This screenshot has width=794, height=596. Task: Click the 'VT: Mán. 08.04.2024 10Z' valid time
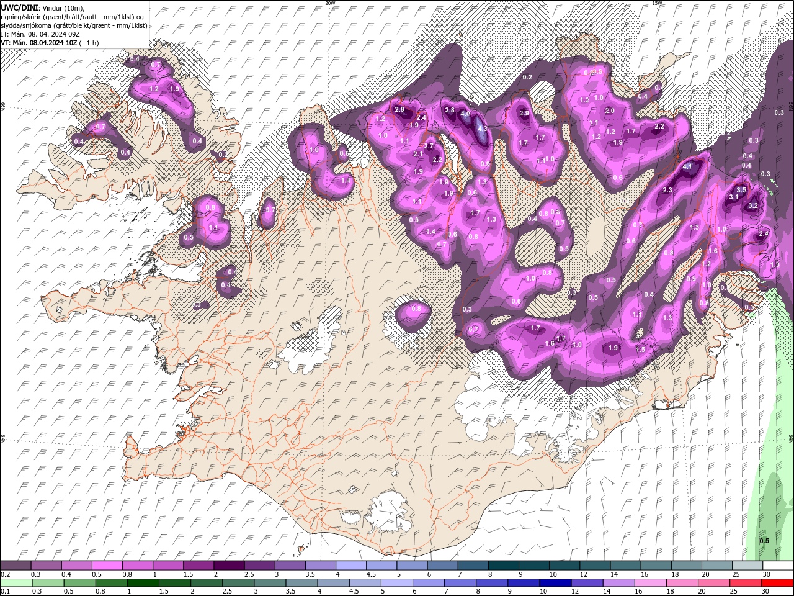(x=39, y=43)
